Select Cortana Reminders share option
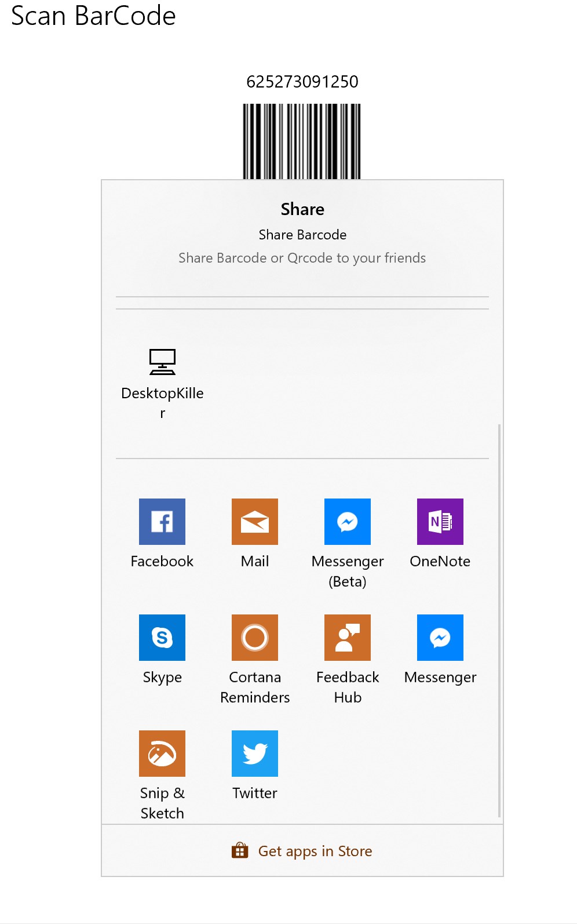 click(x=255, y=659)
